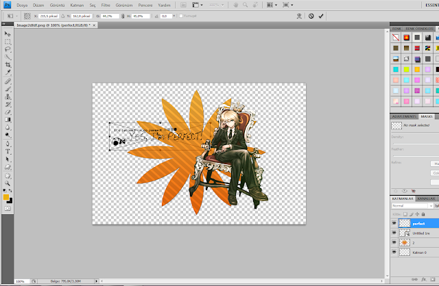Select the Dodge tool
439x286 pixels.
8,135
